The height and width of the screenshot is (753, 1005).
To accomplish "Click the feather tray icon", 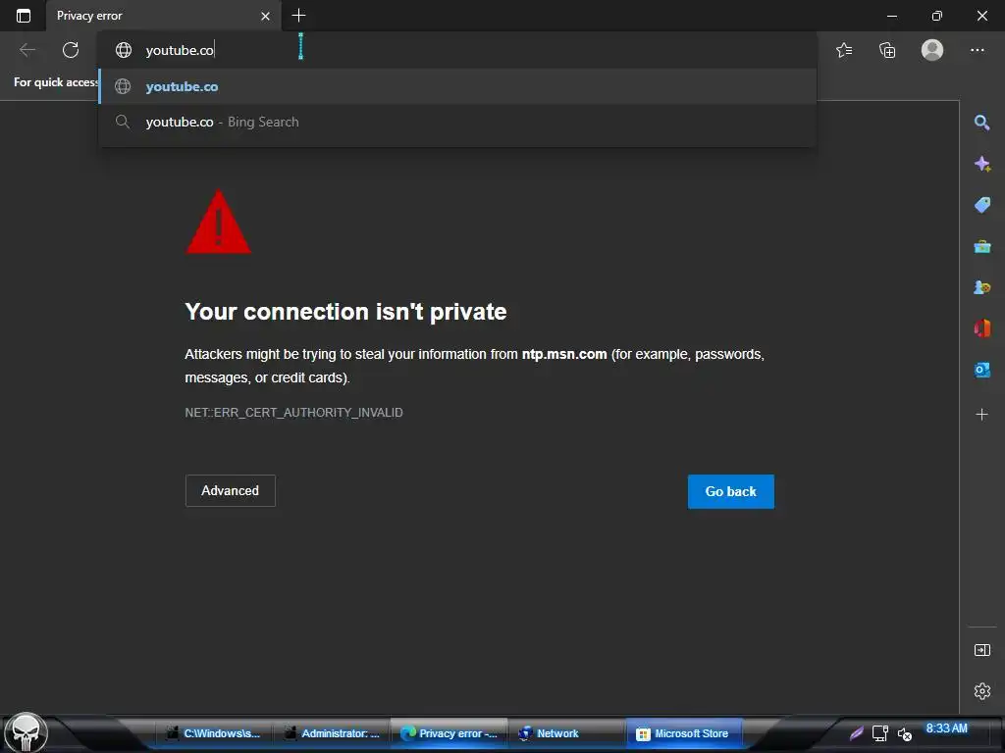I will [856, 733].
